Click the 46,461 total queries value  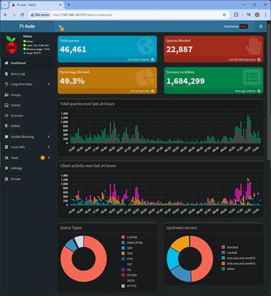(73, 50)
